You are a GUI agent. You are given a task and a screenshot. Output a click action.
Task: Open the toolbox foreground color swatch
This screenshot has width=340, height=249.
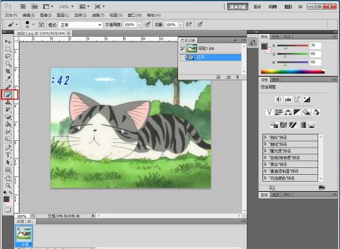[x=6, y=199]
